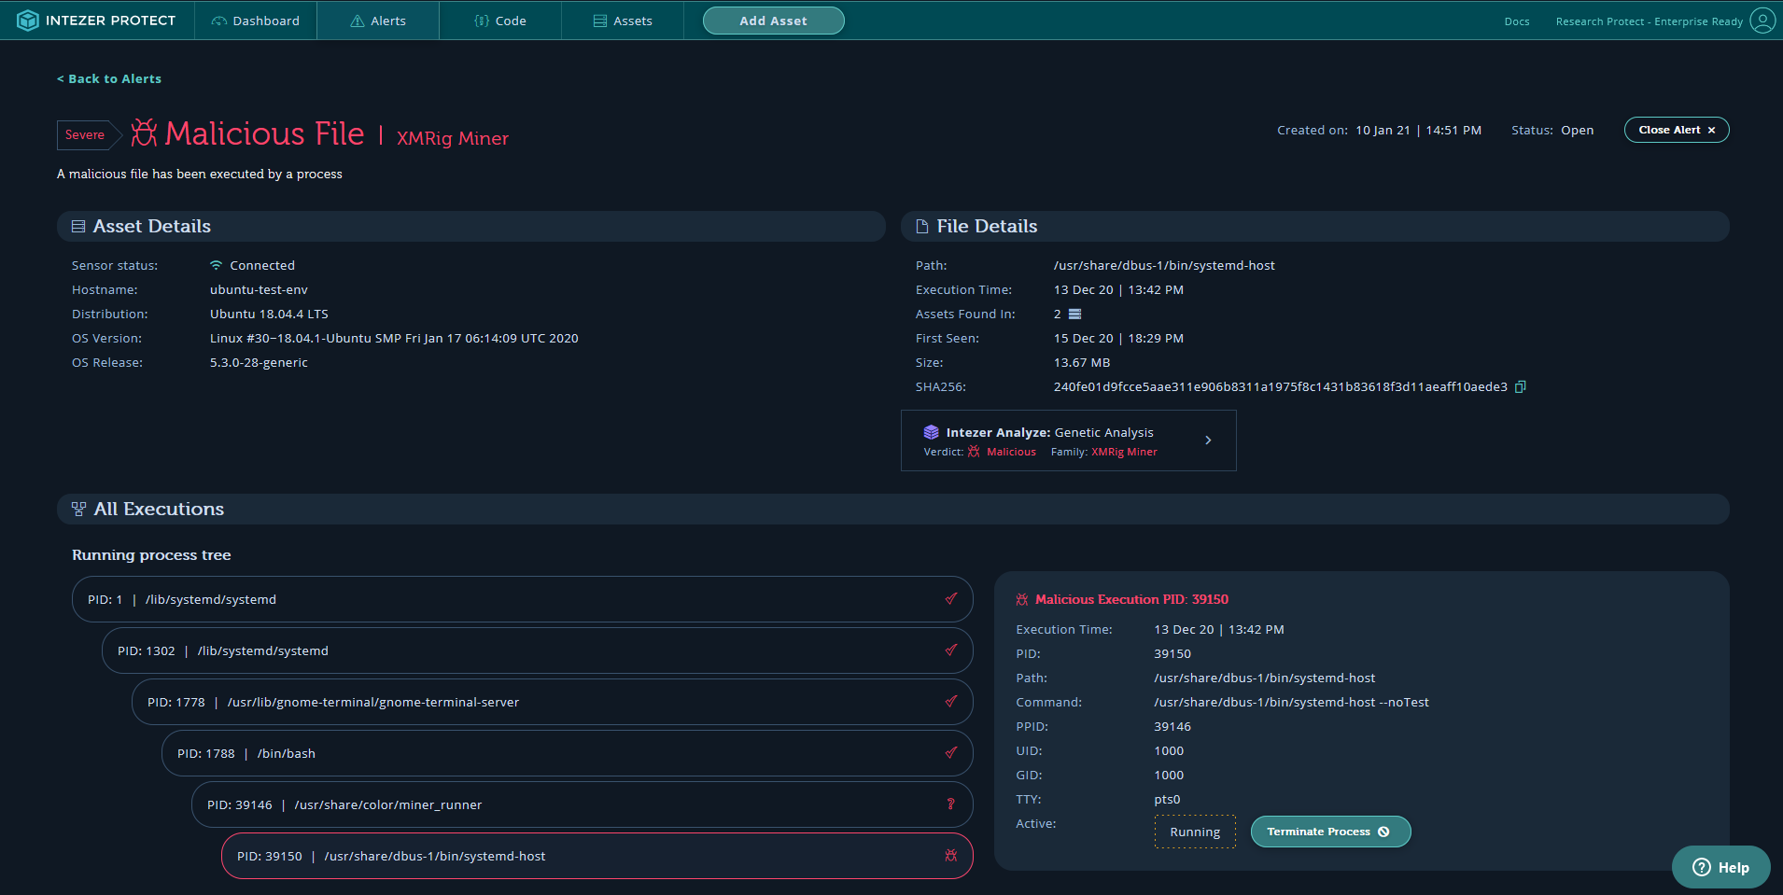Image resolution: width=1783 pixels, height=895 pixels.
Task: Click the bug icon beside Malicious File title
Action: point(143,133)
